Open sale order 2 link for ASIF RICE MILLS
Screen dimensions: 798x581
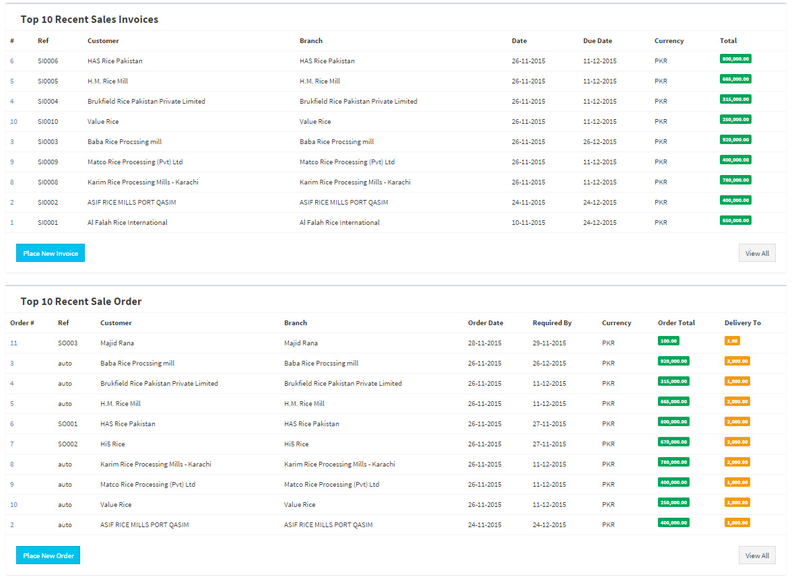click(x=12, y=524)
